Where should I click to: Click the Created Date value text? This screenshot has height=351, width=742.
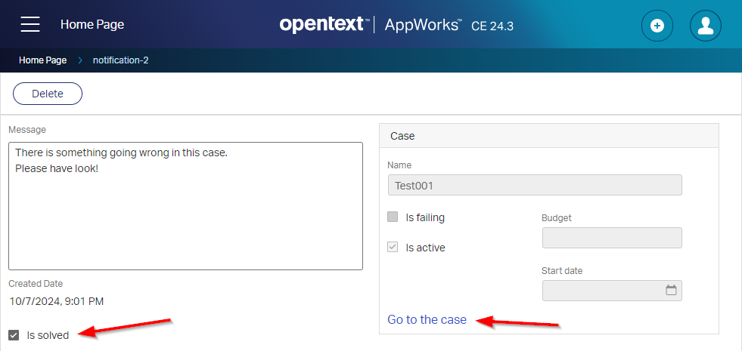point(56,301)
